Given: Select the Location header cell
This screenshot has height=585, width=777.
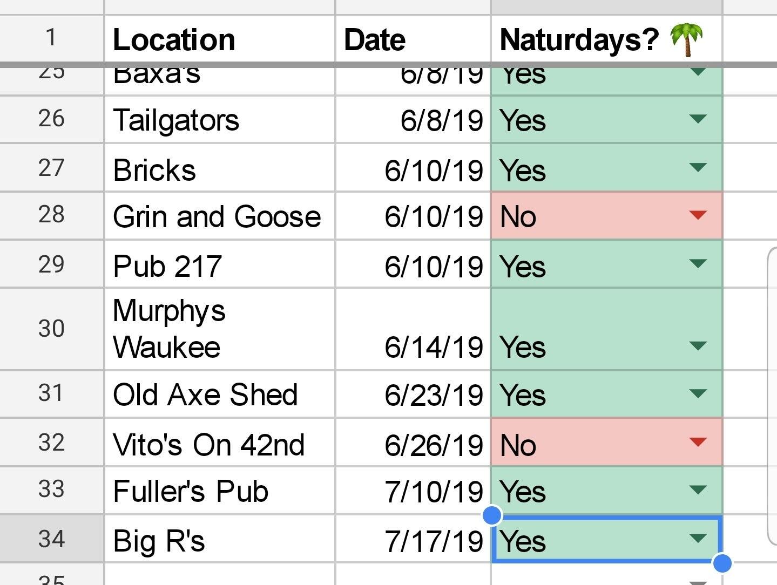Looking at the screenshot, I should [x=220, y=39].
